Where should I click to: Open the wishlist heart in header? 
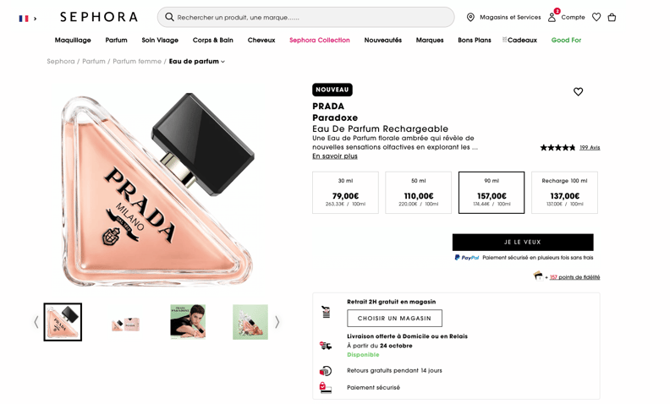[x=596, y=17]
